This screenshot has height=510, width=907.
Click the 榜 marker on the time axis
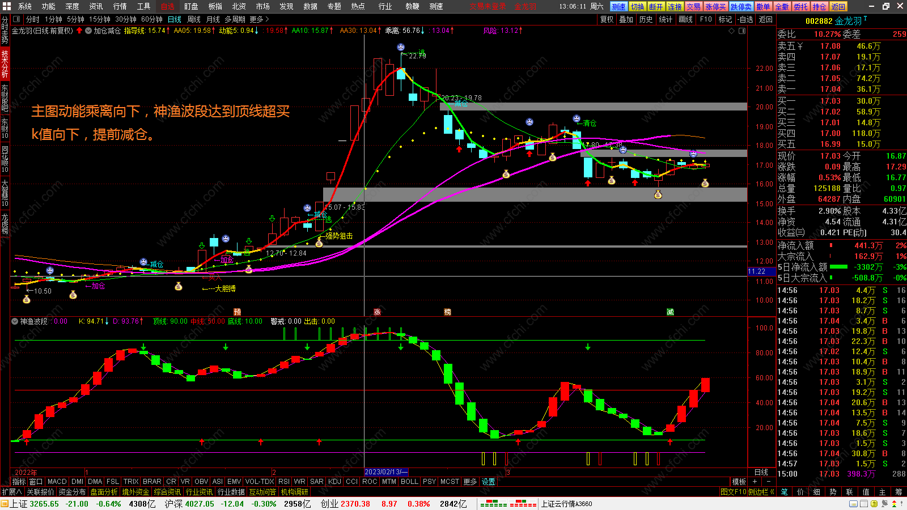tap(447, 312)
